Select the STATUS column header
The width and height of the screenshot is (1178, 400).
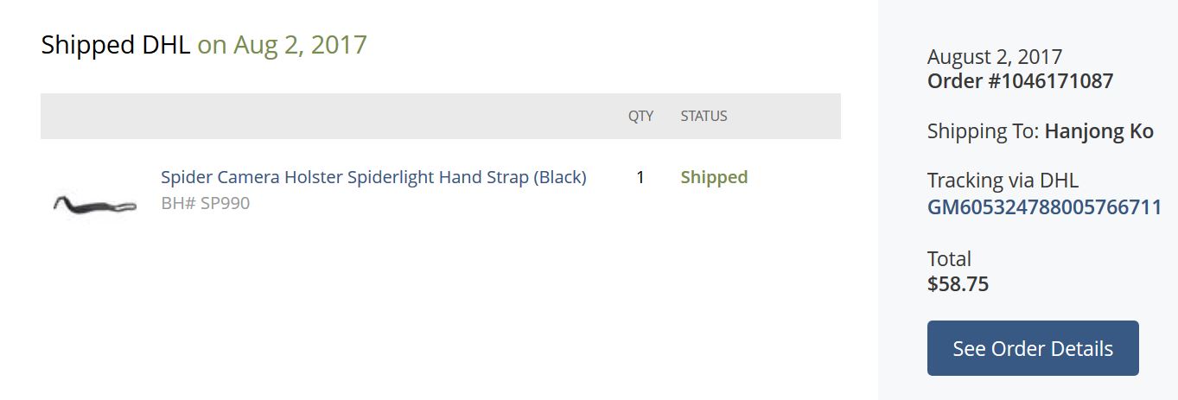click(704, 116)
